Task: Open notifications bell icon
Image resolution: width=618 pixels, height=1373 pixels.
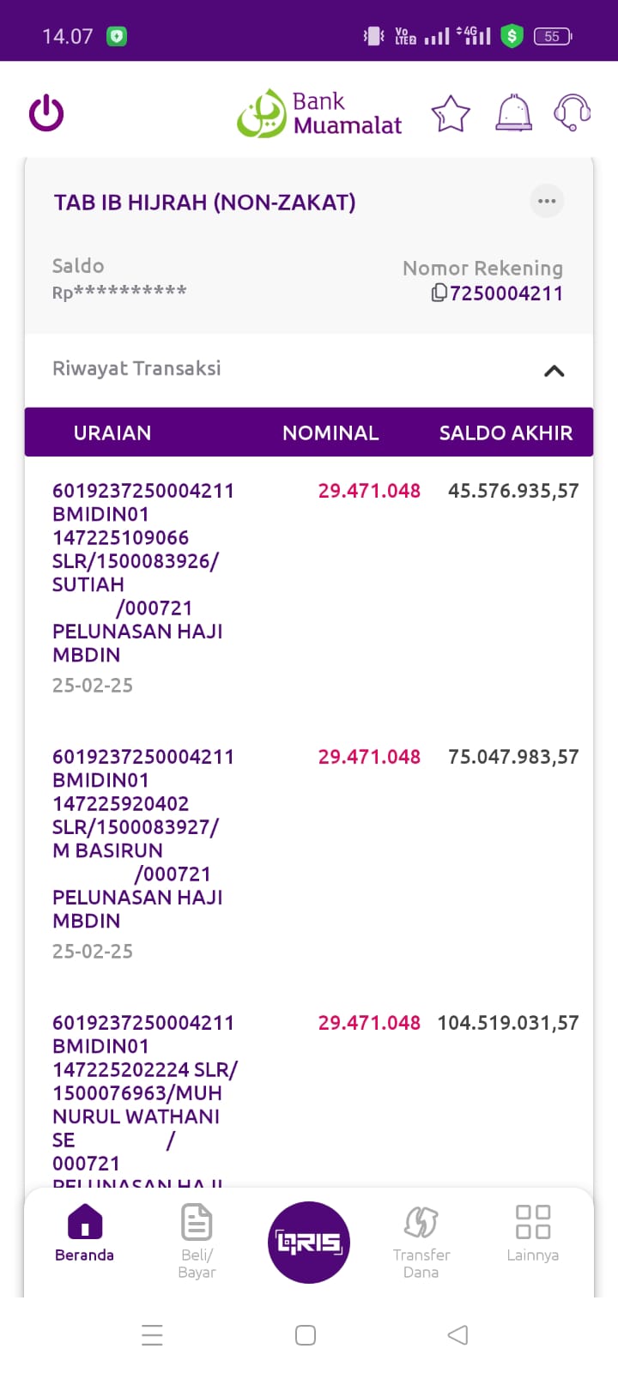Action: point(513,113)
